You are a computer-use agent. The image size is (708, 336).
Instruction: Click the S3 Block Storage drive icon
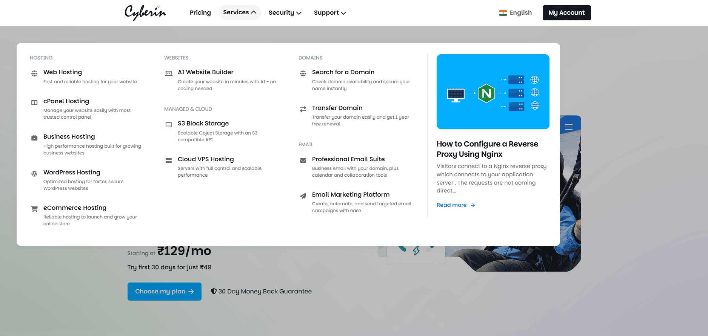pos(169,125)
